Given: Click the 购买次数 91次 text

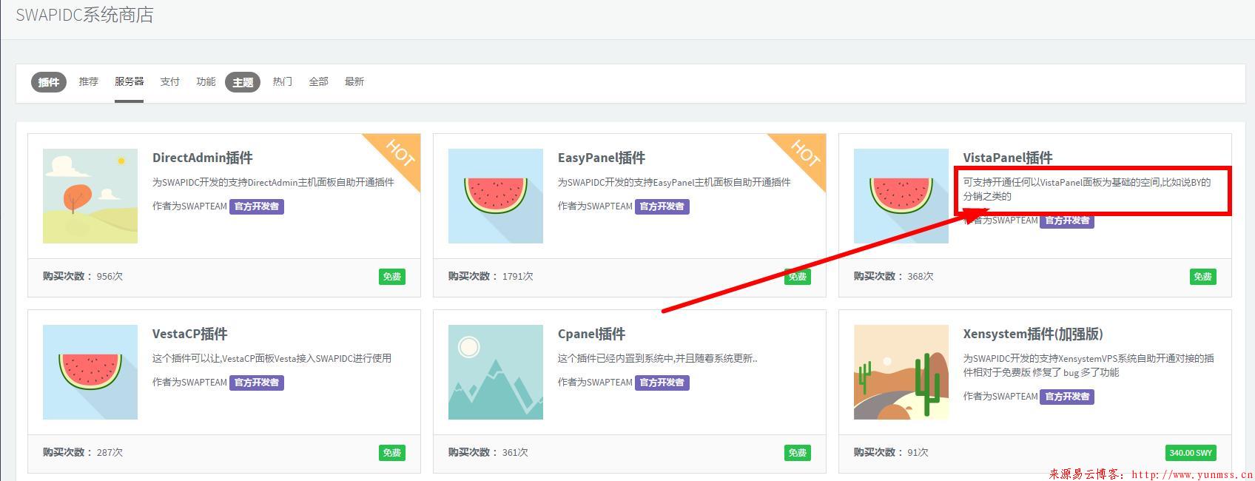Looking at the screenshot, I should pos(891,452).
